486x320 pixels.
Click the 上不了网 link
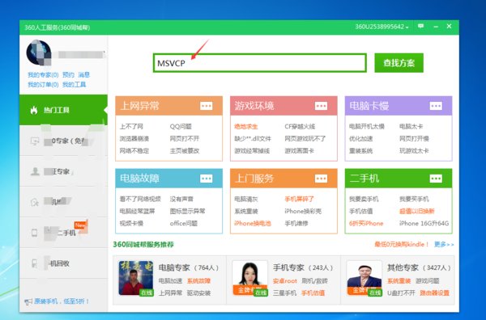131,126
